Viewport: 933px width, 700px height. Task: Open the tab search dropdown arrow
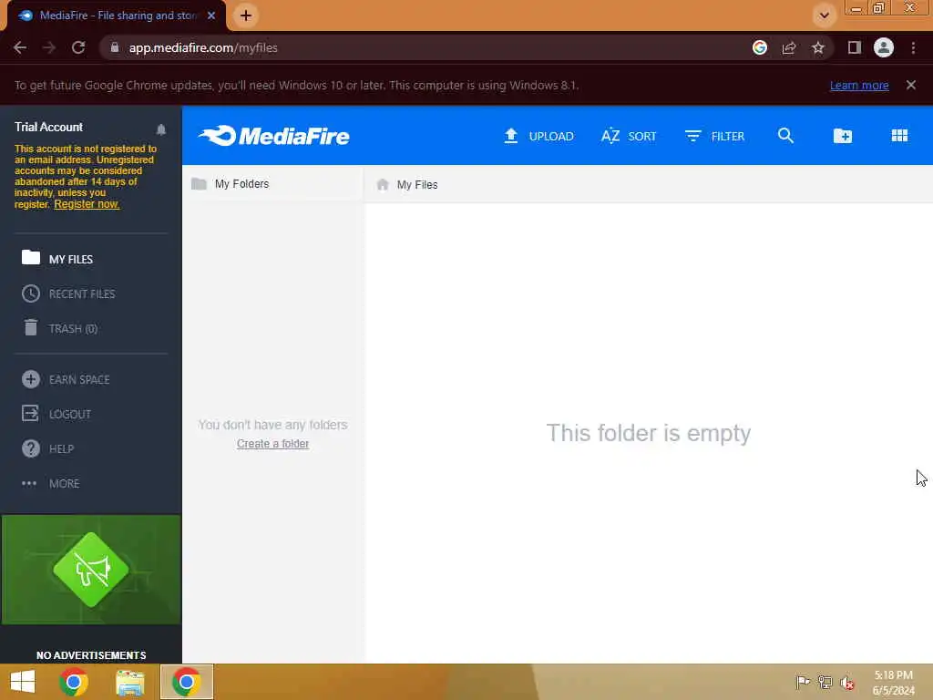[x=824, y=15]
